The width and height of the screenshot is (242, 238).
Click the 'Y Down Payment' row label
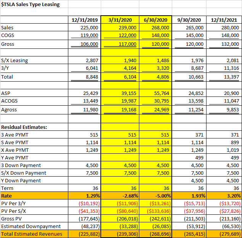(21, 181)
